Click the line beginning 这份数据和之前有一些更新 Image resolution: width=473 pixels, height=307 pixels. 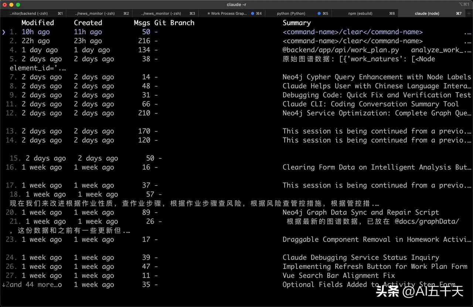pos(70,231)
